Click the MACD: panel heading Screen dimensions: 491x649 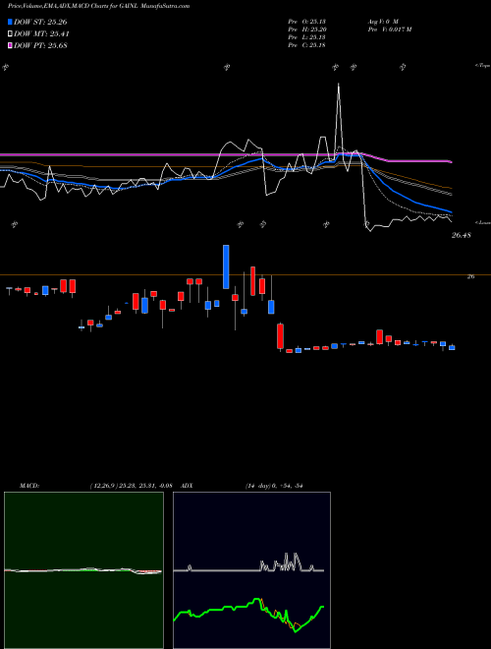[29, 486]
